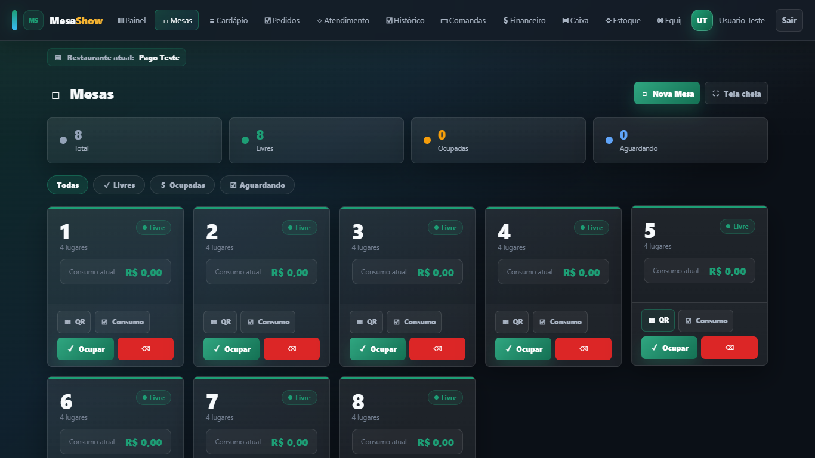Open the UT user avatar
The width and height of the screenshot is (815, 458).
(702, 20)
